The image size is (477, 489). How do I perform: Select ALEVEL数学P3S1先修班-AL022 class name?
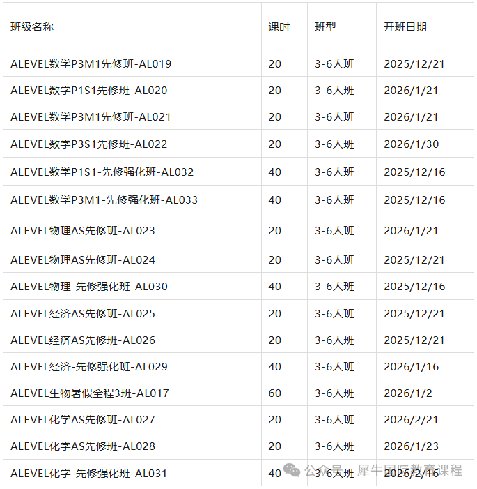pos(89,144)
